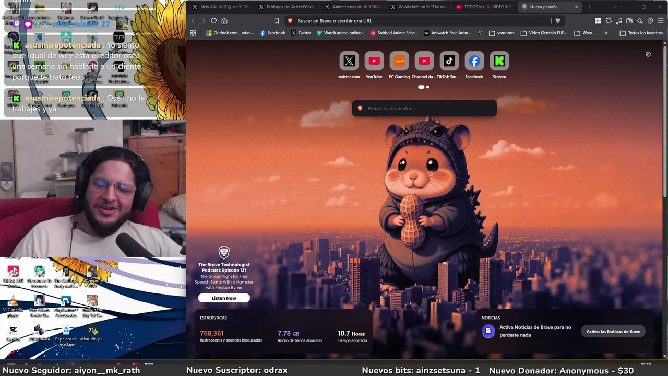Show more bookmarks with the overflow chevron

pos(606,33)
